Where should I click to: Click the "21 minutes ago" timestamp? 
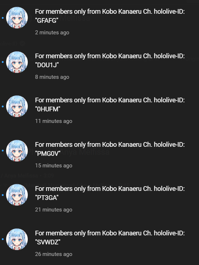click(x=54, y=210)
